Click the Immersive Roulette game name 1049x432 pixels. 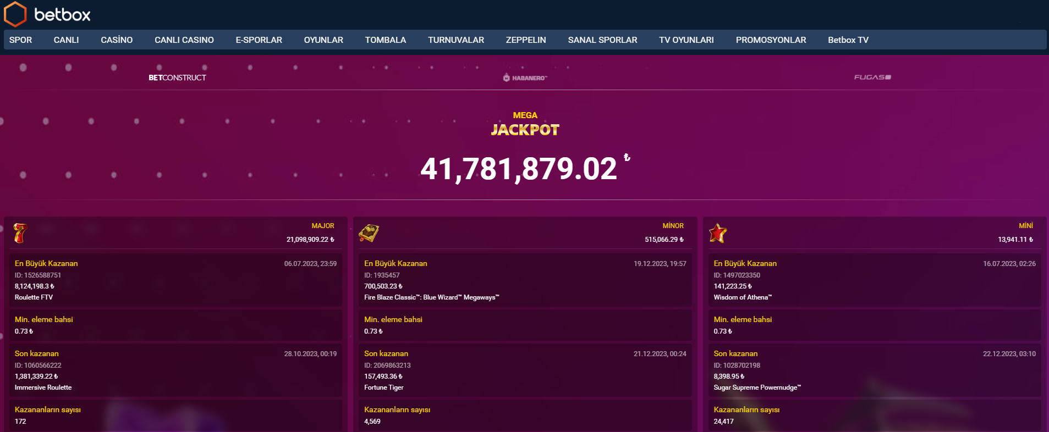(x=43, y=387)
